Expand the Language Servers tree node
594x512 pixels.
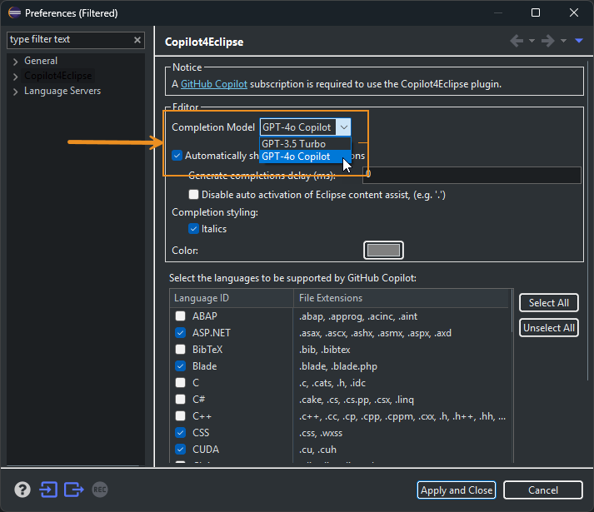(x=16, y=92)
